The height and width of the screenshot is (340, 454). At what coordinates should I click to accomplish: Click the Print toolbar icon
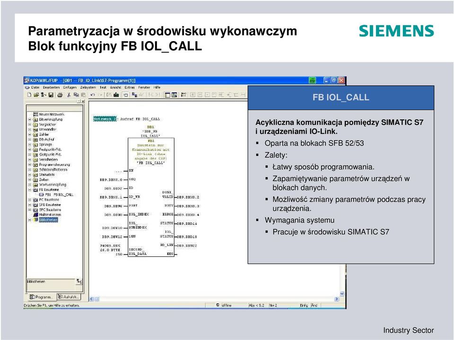[60, 94]
